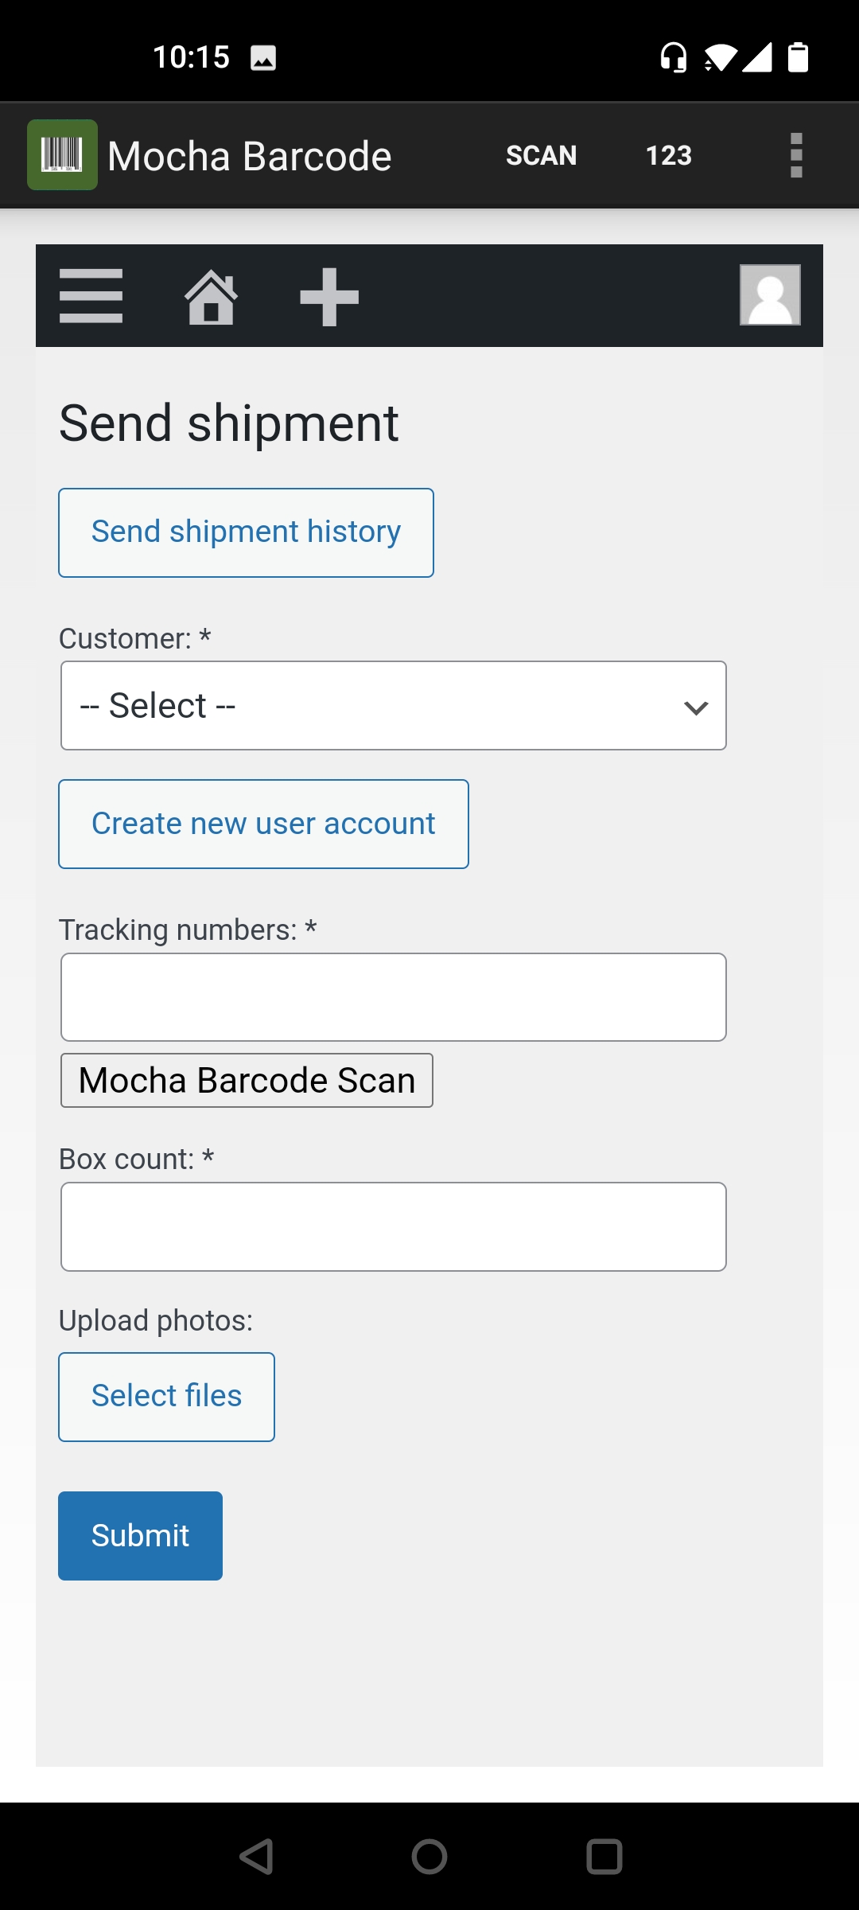Click the Customer dropdown chevron arrow
Screen dimensions: 859x1910
pos(696,707)
